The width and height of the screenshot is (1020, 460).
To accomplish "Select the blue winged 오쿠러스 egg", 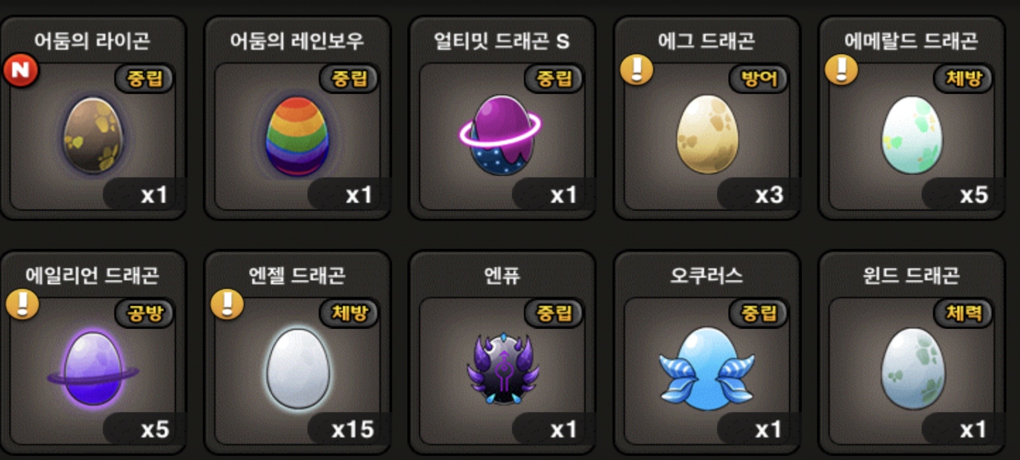I will coord(707,369).
